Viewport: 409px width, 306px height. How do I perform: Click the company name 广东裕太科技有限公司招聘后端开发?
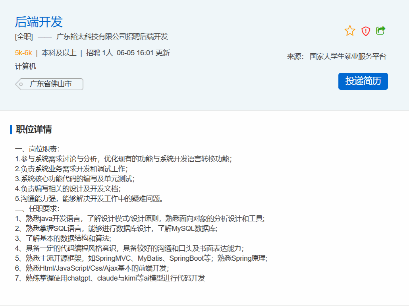point(112,37)
